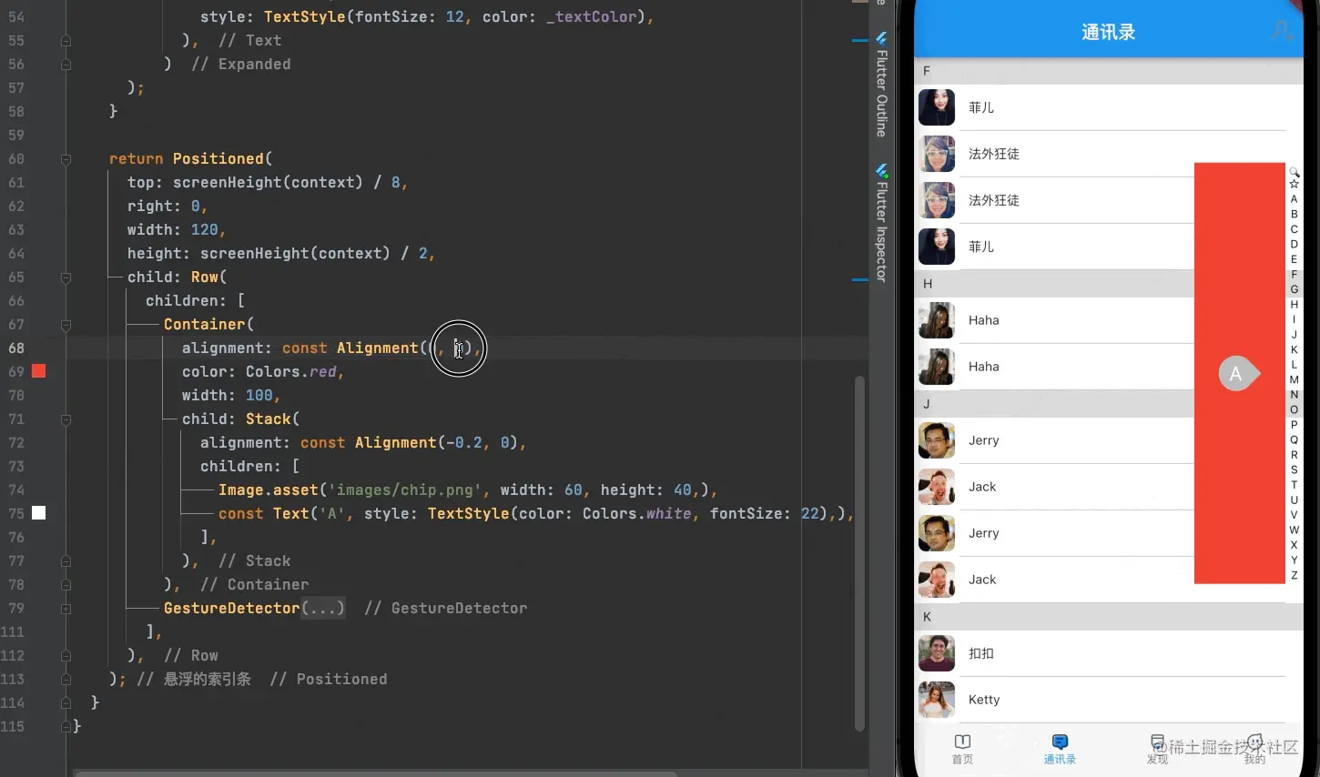Image resolution: width=1320 pixels, height=777 pixels.
Task: Select letter Z in the index bar
Action: tap(1294, 575)
